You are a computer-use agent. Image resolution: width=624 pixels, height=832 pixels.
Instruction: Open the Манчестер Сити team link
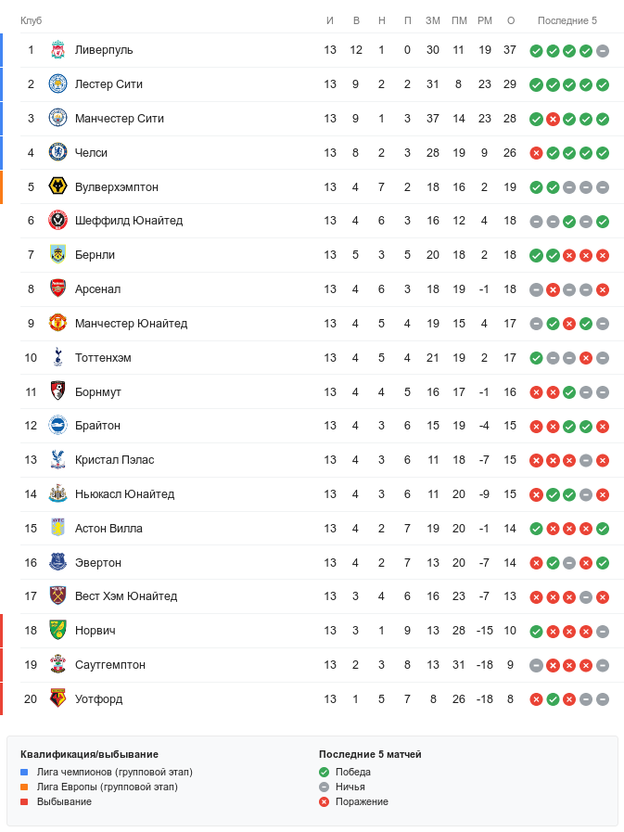click(120, 119)
